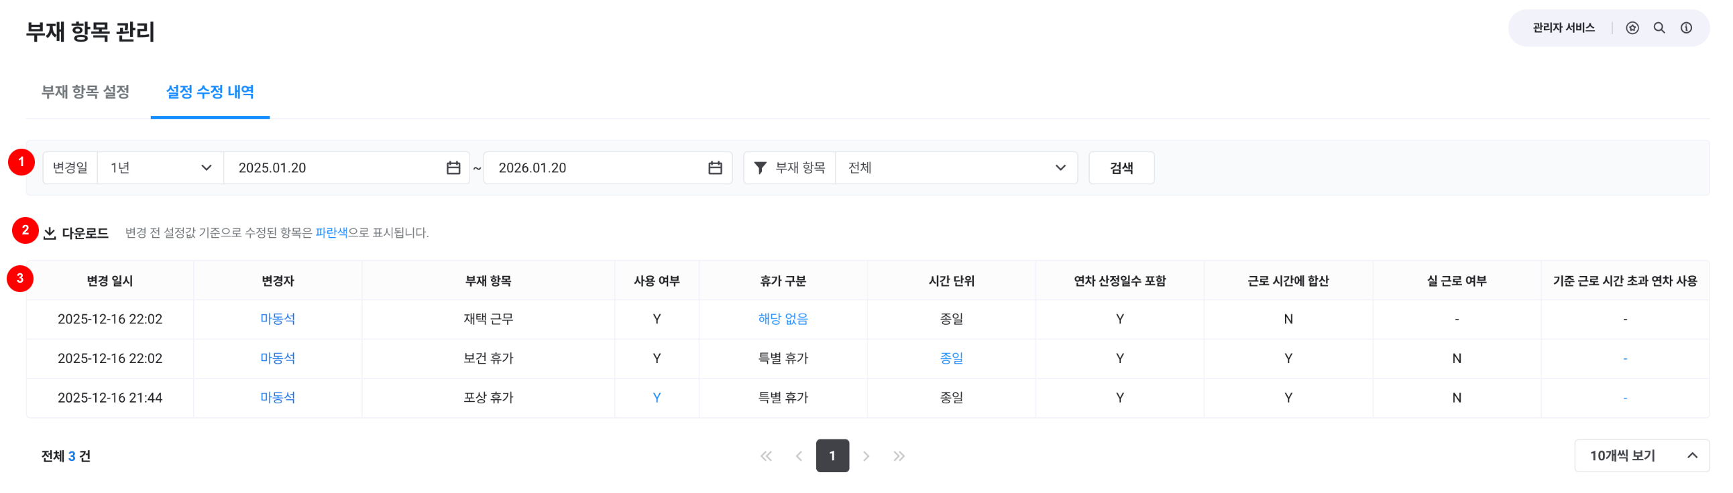Click 마동석 link in the 재택 근무 row
The image size is (1733, 493).
coord(277,319)
